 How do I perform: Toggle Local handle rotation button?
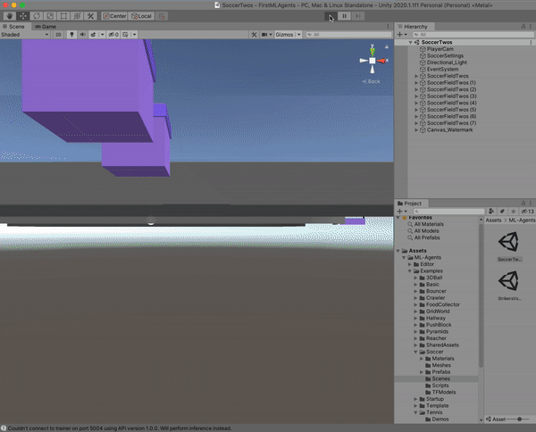tap(141, 16)
